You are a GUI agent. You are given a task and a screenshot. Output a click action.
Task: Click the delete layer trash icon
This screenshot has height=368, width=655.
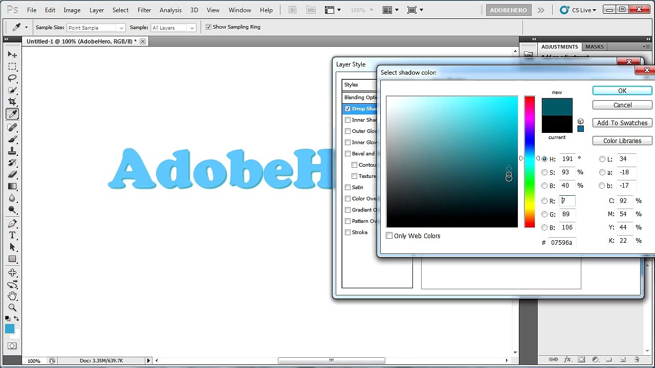point(637,359)
